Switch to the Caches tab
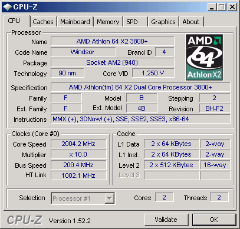240x229 pixels. pyautogui.click(x=43, y=22)
